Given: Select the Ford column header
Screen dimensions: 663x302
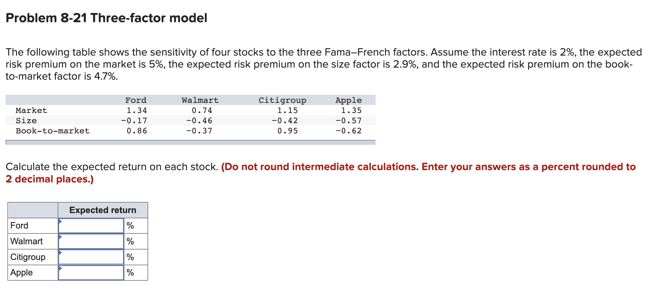Looking at the screenshot, I should pyautogui.click(x=136, y=100).
